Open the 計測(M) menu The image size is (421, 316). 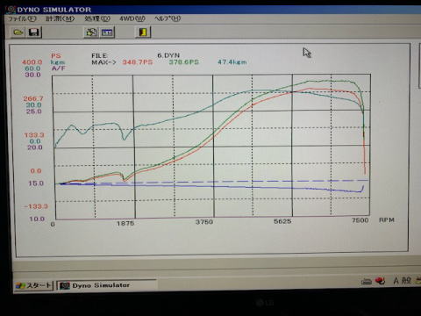60,18
